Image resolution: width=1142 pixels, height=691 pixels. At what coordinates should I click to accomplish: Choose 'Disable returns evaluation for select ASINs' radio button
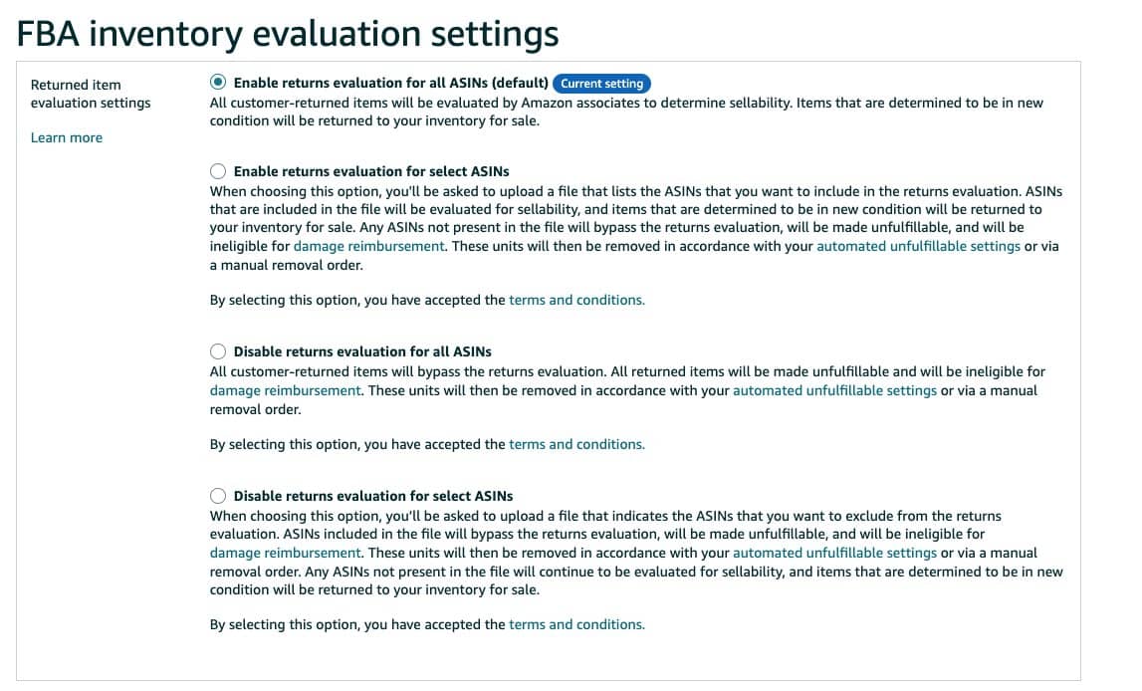point(218,496)
